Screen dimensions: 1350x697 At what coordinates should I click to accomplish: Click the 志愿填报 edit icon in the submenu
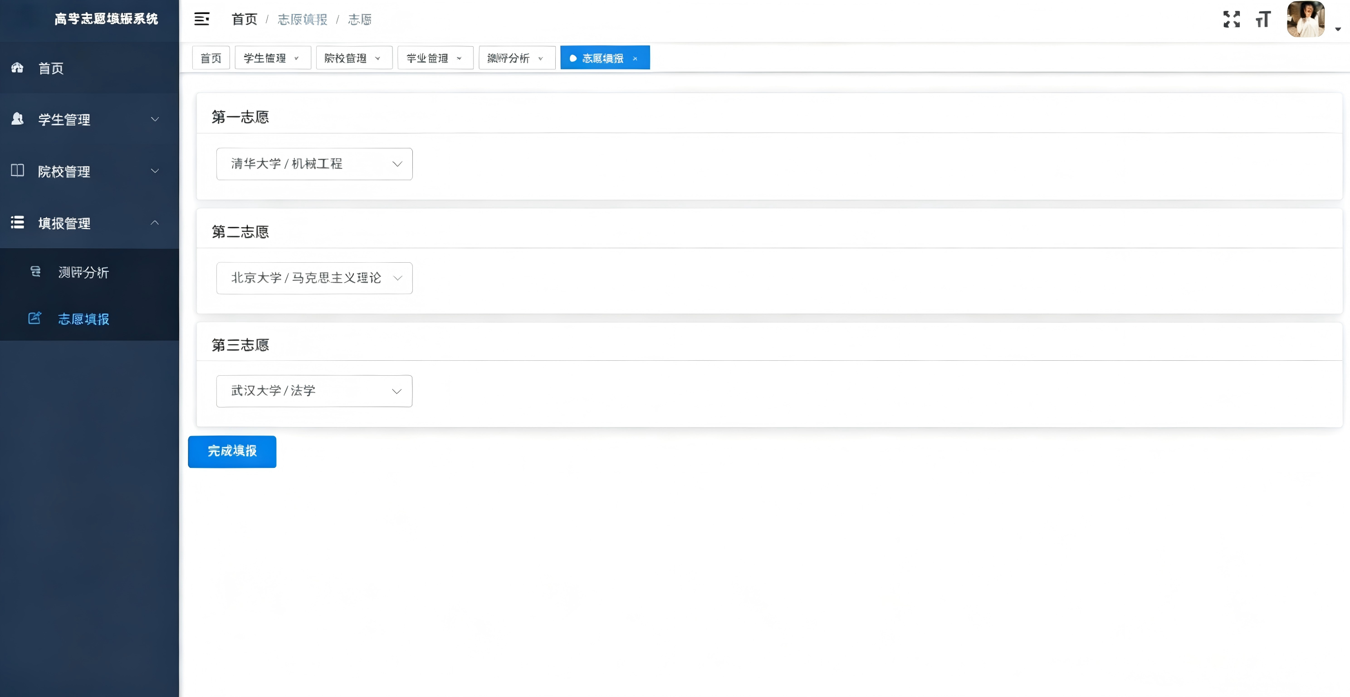pos(34,318)
